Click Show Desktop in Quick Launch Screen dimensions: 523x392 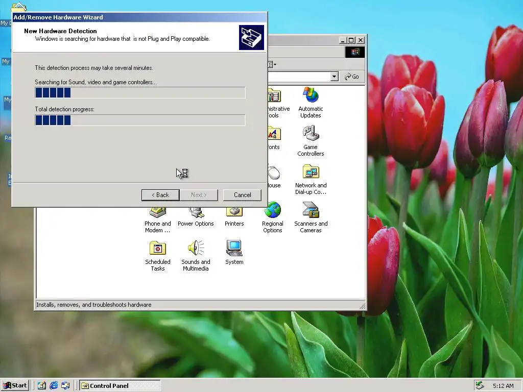coord(42,386)
